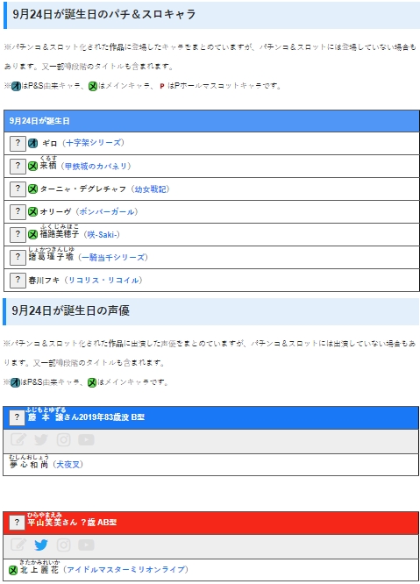Click the character name オリーヴ

(x=55, y=212)
